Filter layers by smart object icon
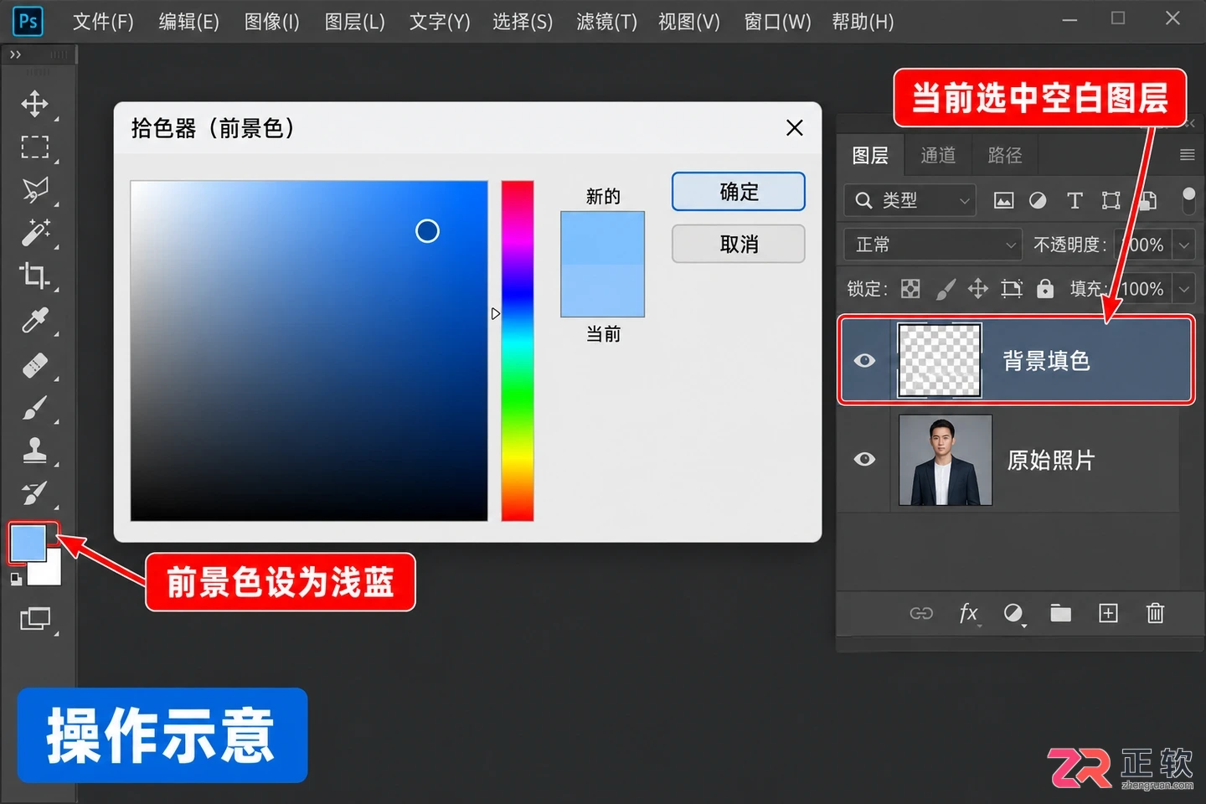Image resolution: width=1206 pixels, height=804 pixels. (x=1147, y=200)
